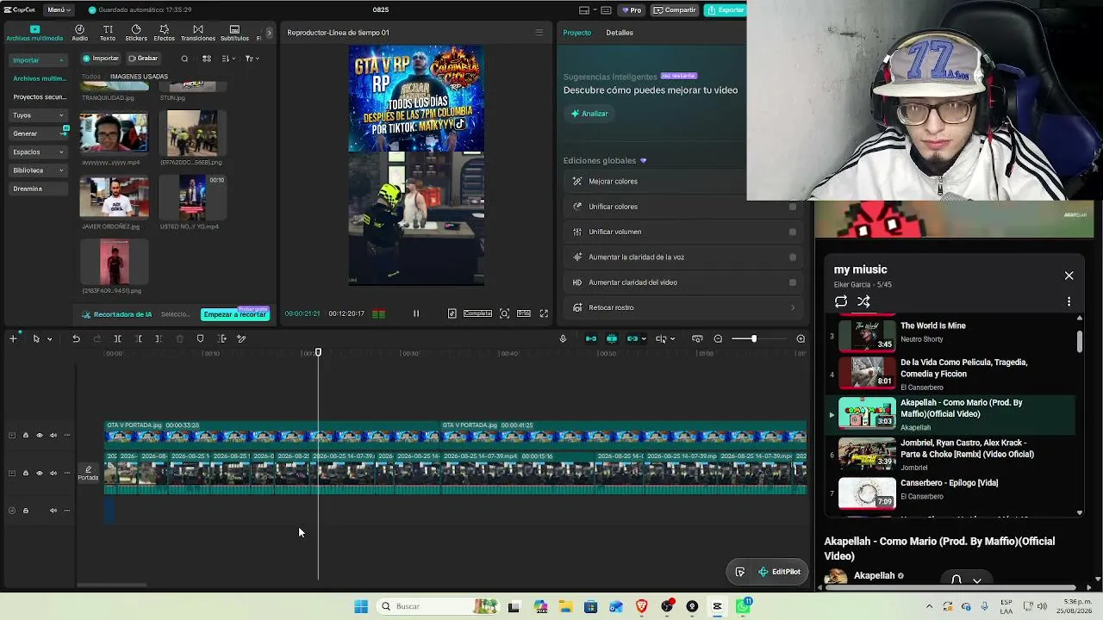The width and height of the screenshot is (1103, 620).
Task: Open the Efectos panel
Action: (x=164, y=33)
